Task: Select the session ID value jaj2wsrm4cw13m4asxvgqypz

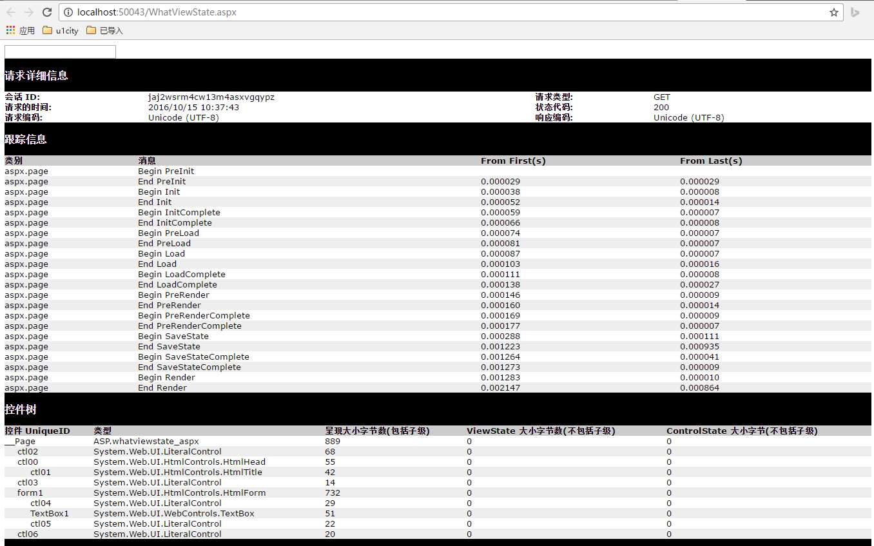Action: point(211,97)
